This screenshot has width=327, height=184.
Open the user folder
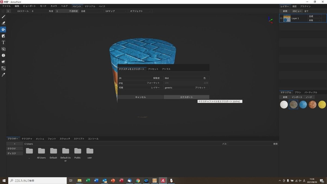tap(90, 151)
